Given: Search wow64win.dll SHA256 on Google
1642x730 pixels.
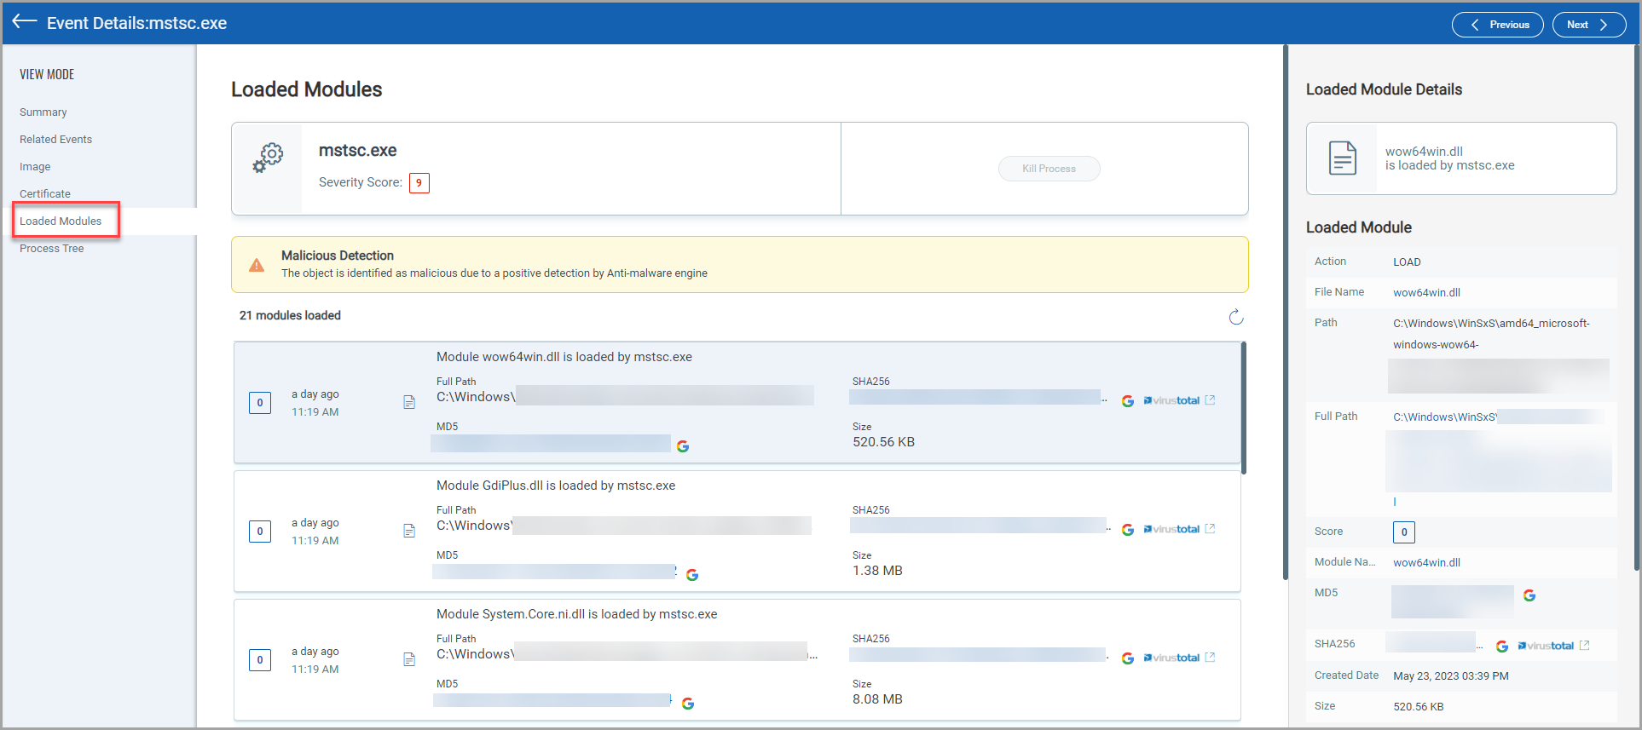Looking at the screenshot, I should 1127,401.
